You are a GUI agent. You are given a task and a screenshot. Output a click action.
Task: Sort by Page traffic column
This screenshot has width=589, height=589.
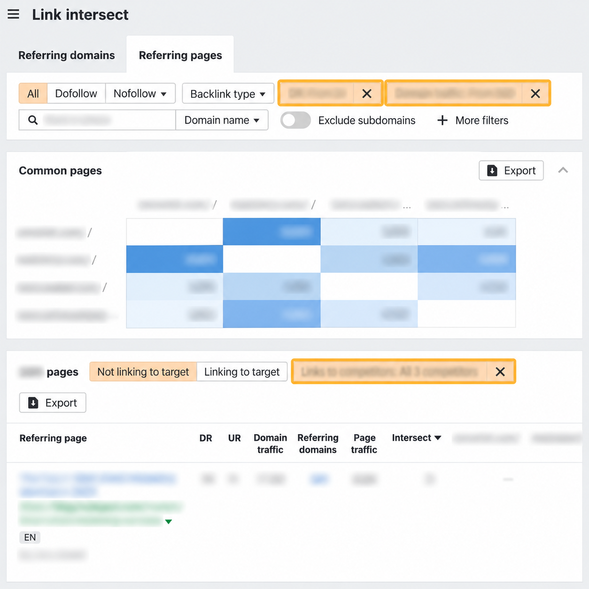364,443
